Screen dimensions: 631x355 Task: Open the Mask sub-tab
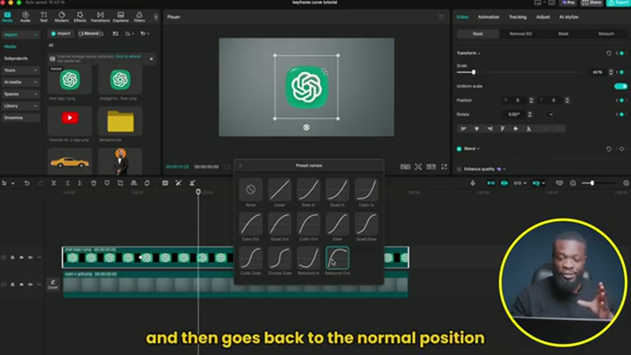[x=563, y=34]
